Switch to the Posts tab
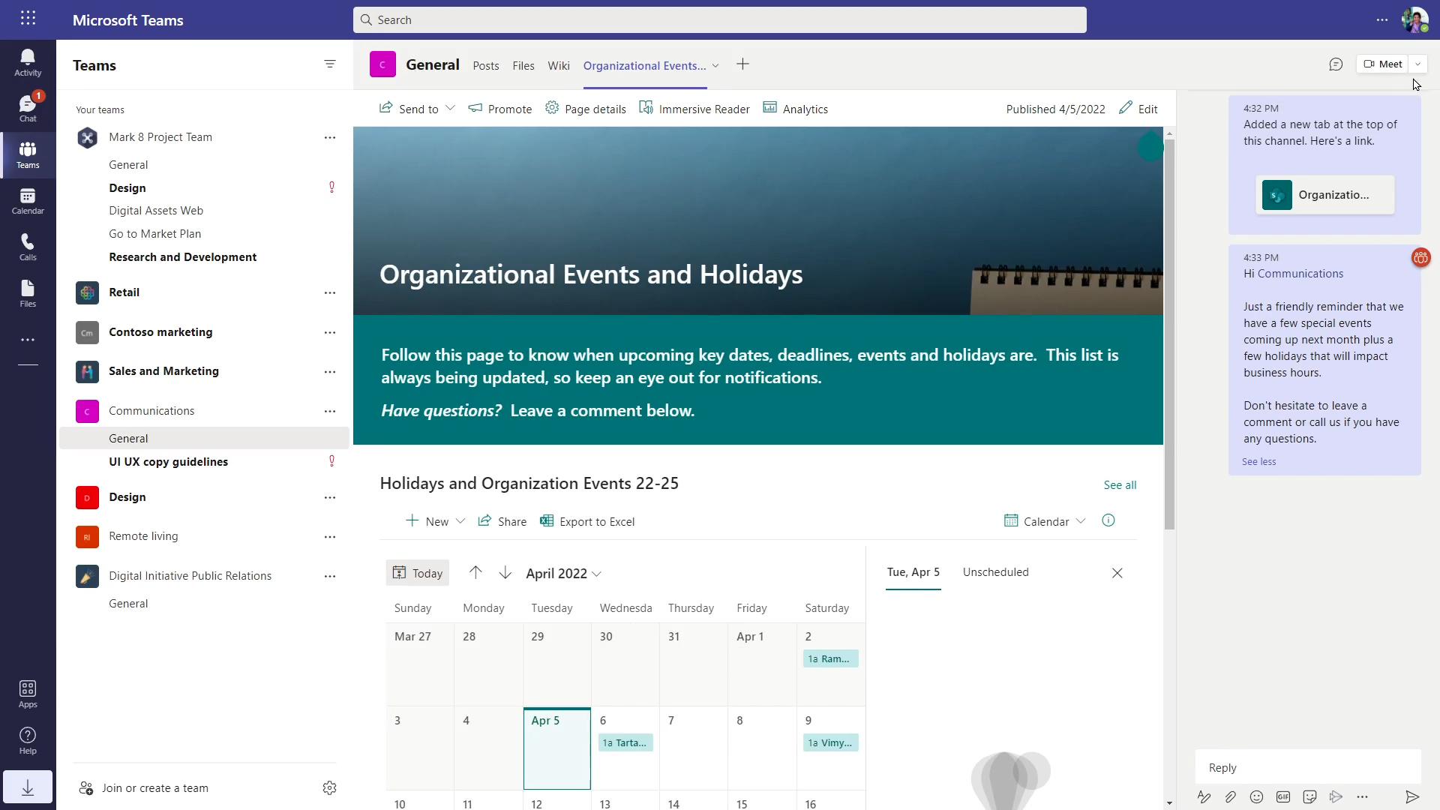 point(486,66)
